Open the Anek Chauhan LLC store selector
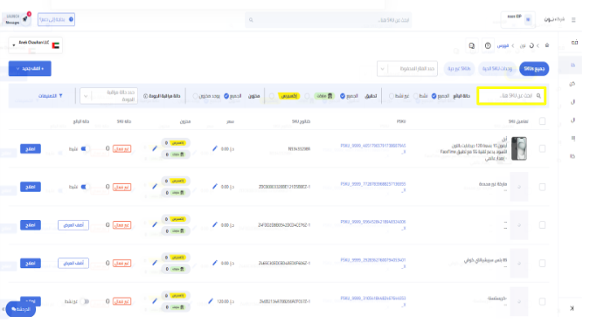The image size is (590, 323). [35, 45]
